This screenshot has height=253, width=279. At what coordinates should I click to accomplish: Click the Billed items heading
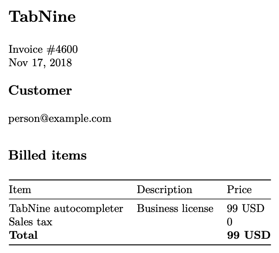pos(47,155)
